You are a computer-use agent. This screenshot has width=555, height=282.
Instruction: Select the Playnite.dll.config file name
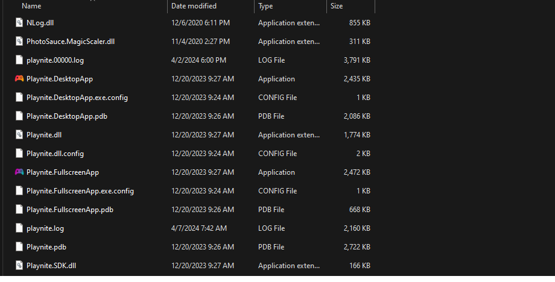click(55, 154)
